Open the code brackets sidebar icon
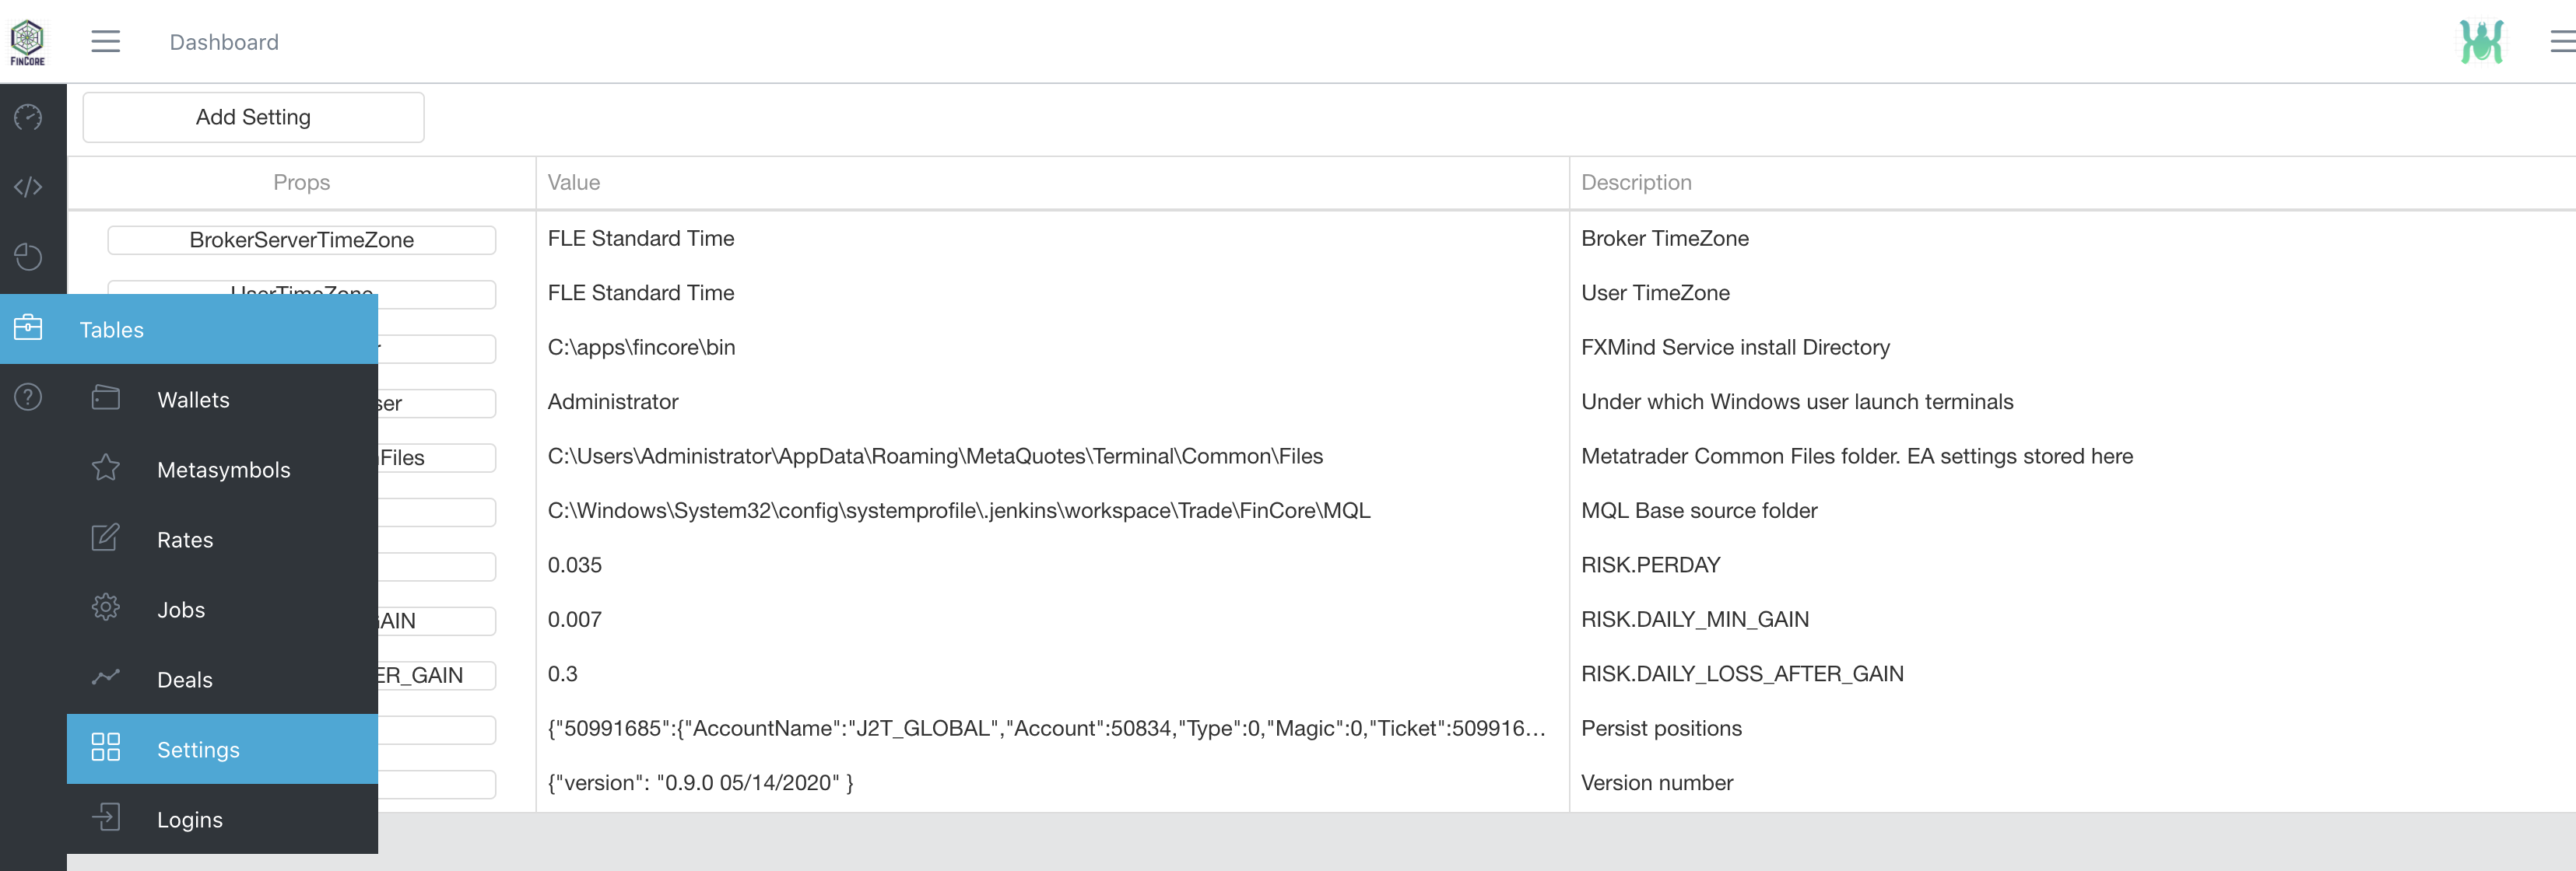This screenshot has width=2576, height=871. (28, 187)
